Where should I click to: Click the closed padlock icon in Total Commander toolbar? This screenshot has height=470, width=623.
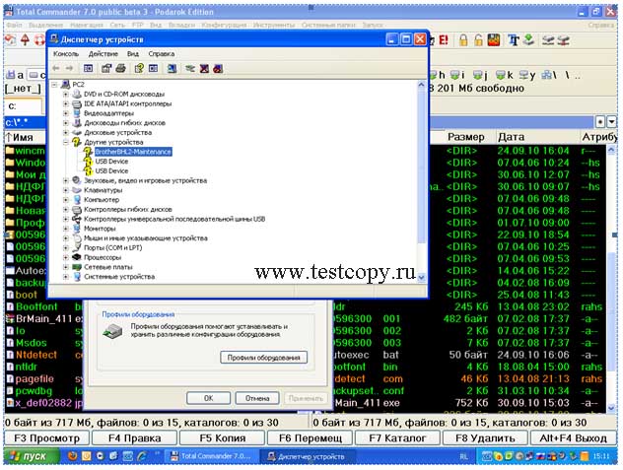[463, 40]
